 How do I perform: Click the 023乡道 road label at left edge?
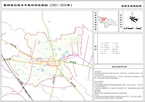tap(7, 59)
